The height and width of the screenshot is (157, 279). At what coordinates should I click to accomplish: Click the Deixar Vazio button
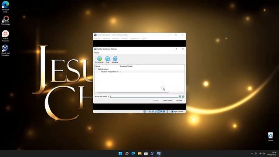[167, 101]
